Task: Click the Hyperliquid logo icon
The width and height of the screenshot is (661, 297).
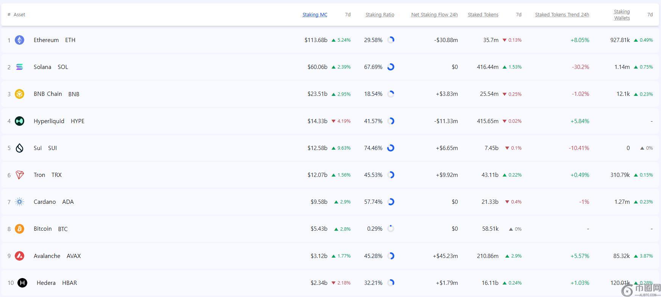Action: [19, 121]
